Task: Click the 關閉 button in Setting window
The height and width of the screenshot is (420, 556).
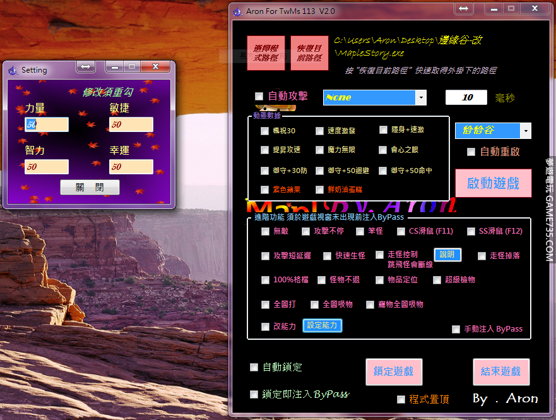Action: [x=90, y=188]
